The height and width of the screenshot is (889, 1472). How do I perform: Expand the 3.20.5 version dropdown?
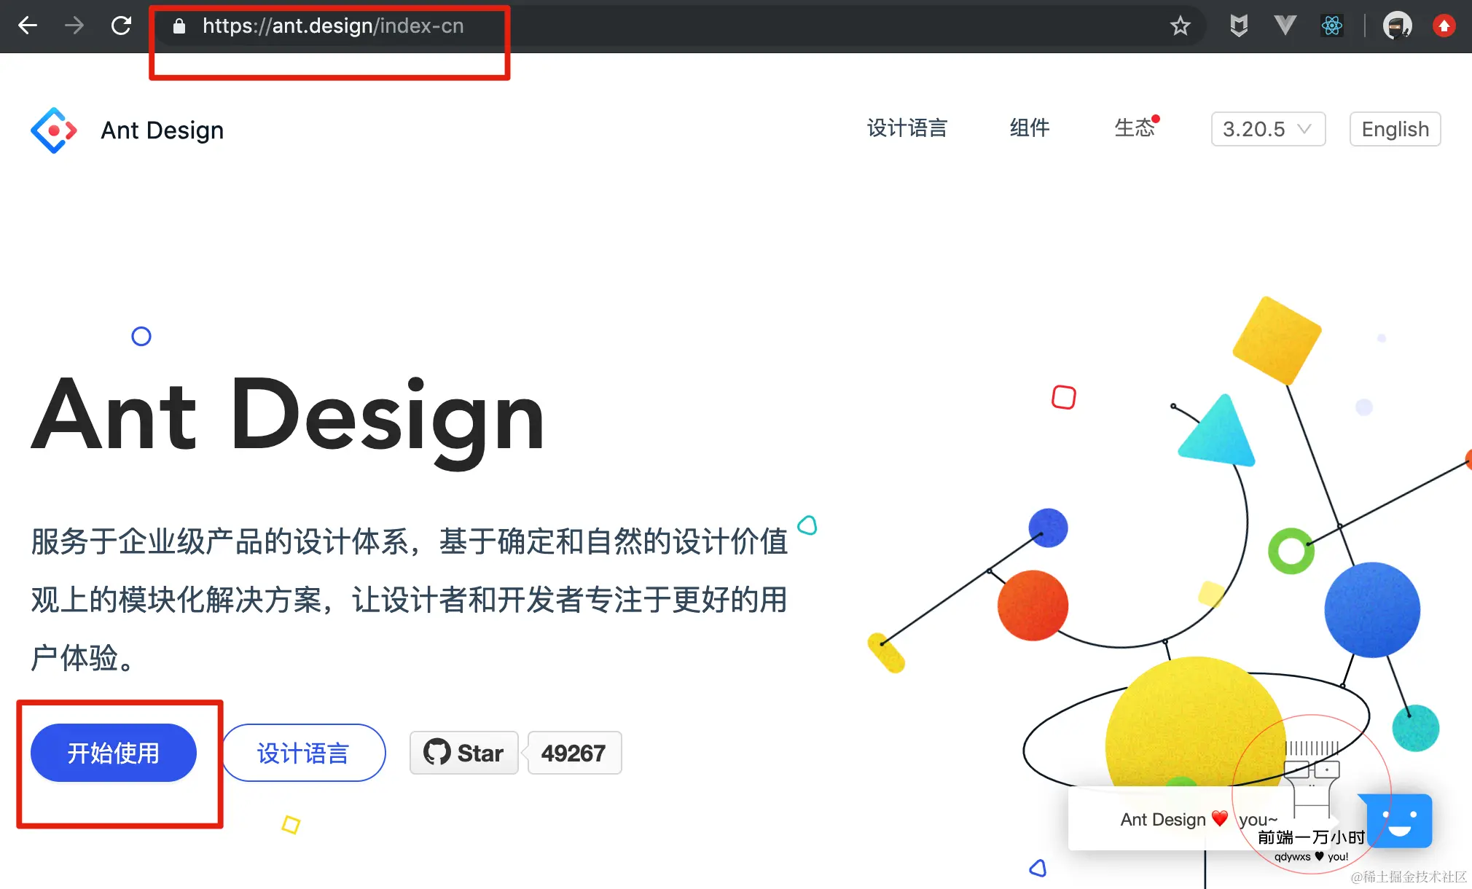tap(1268, 129)
